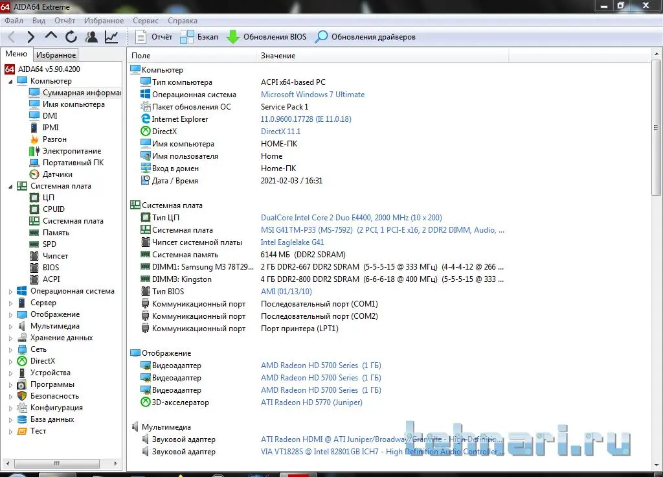Viewport: 663px width, 477px height.
Task: Expand the Сервер tree node
Action: [x=10, y=303]
